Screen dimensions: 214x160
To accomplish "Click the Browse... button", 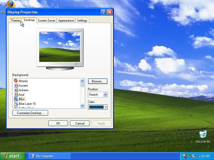I will point(98,81).
